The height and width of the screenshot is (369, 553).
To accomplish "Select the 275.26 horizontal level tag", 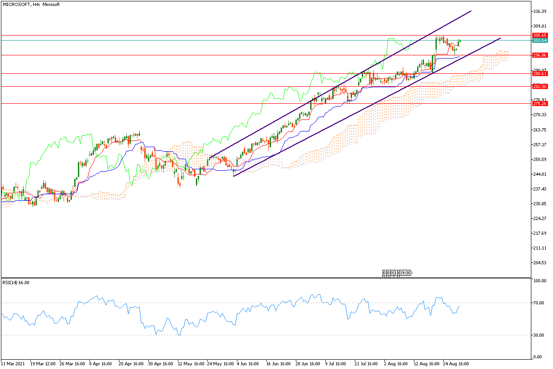I will [540, 103].
